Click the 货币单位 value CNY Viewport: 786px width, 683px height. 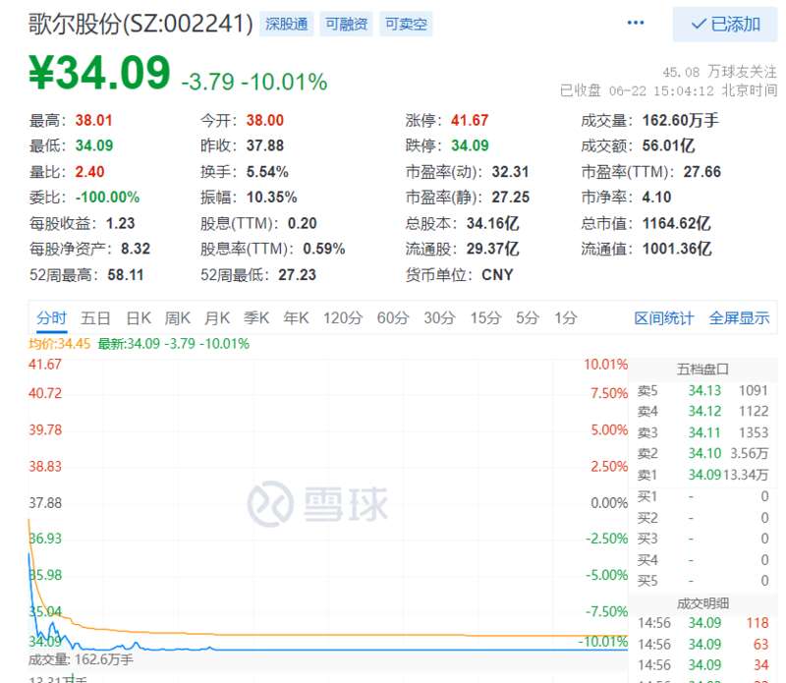497,275
